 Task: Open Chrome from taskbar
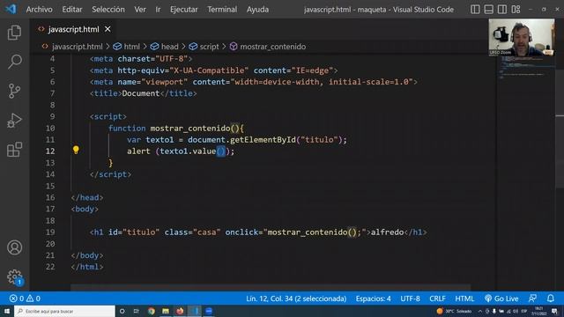(151, 311)
